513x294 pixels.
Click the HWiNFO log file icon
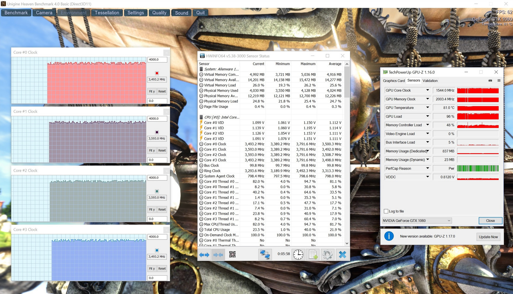click(313, 255)
